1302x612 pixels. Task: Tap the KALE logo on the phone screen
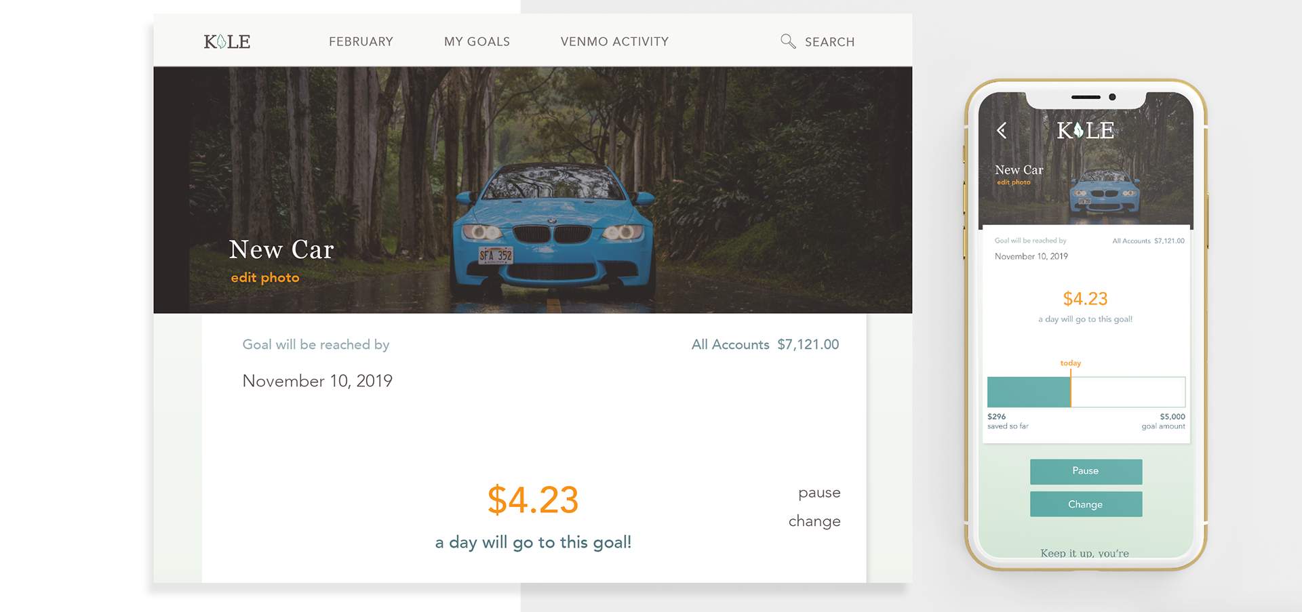point(1085,130)
